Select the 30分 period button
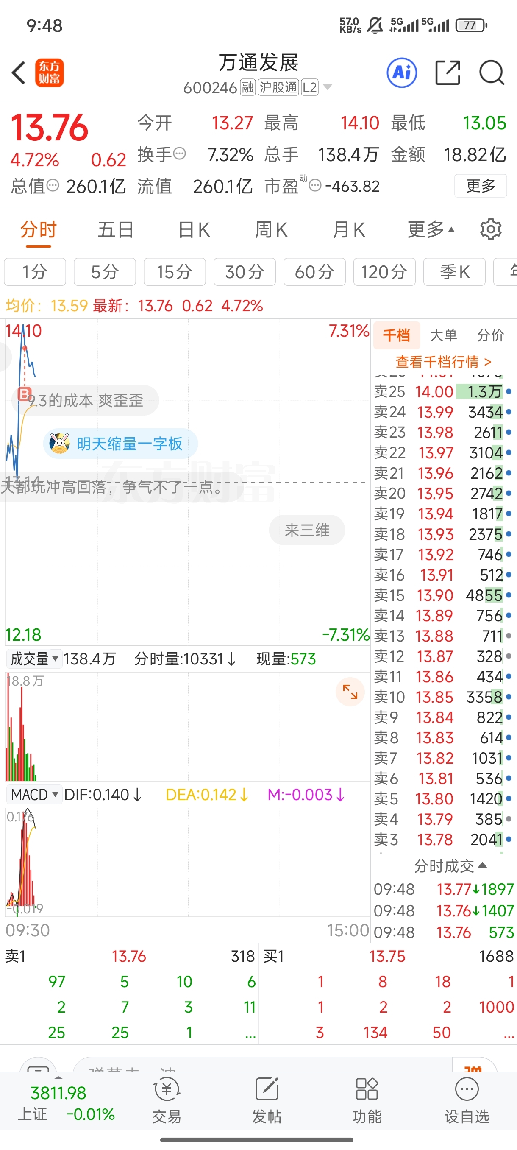This screenshot has height=1150, width=517. pos(245,271)
